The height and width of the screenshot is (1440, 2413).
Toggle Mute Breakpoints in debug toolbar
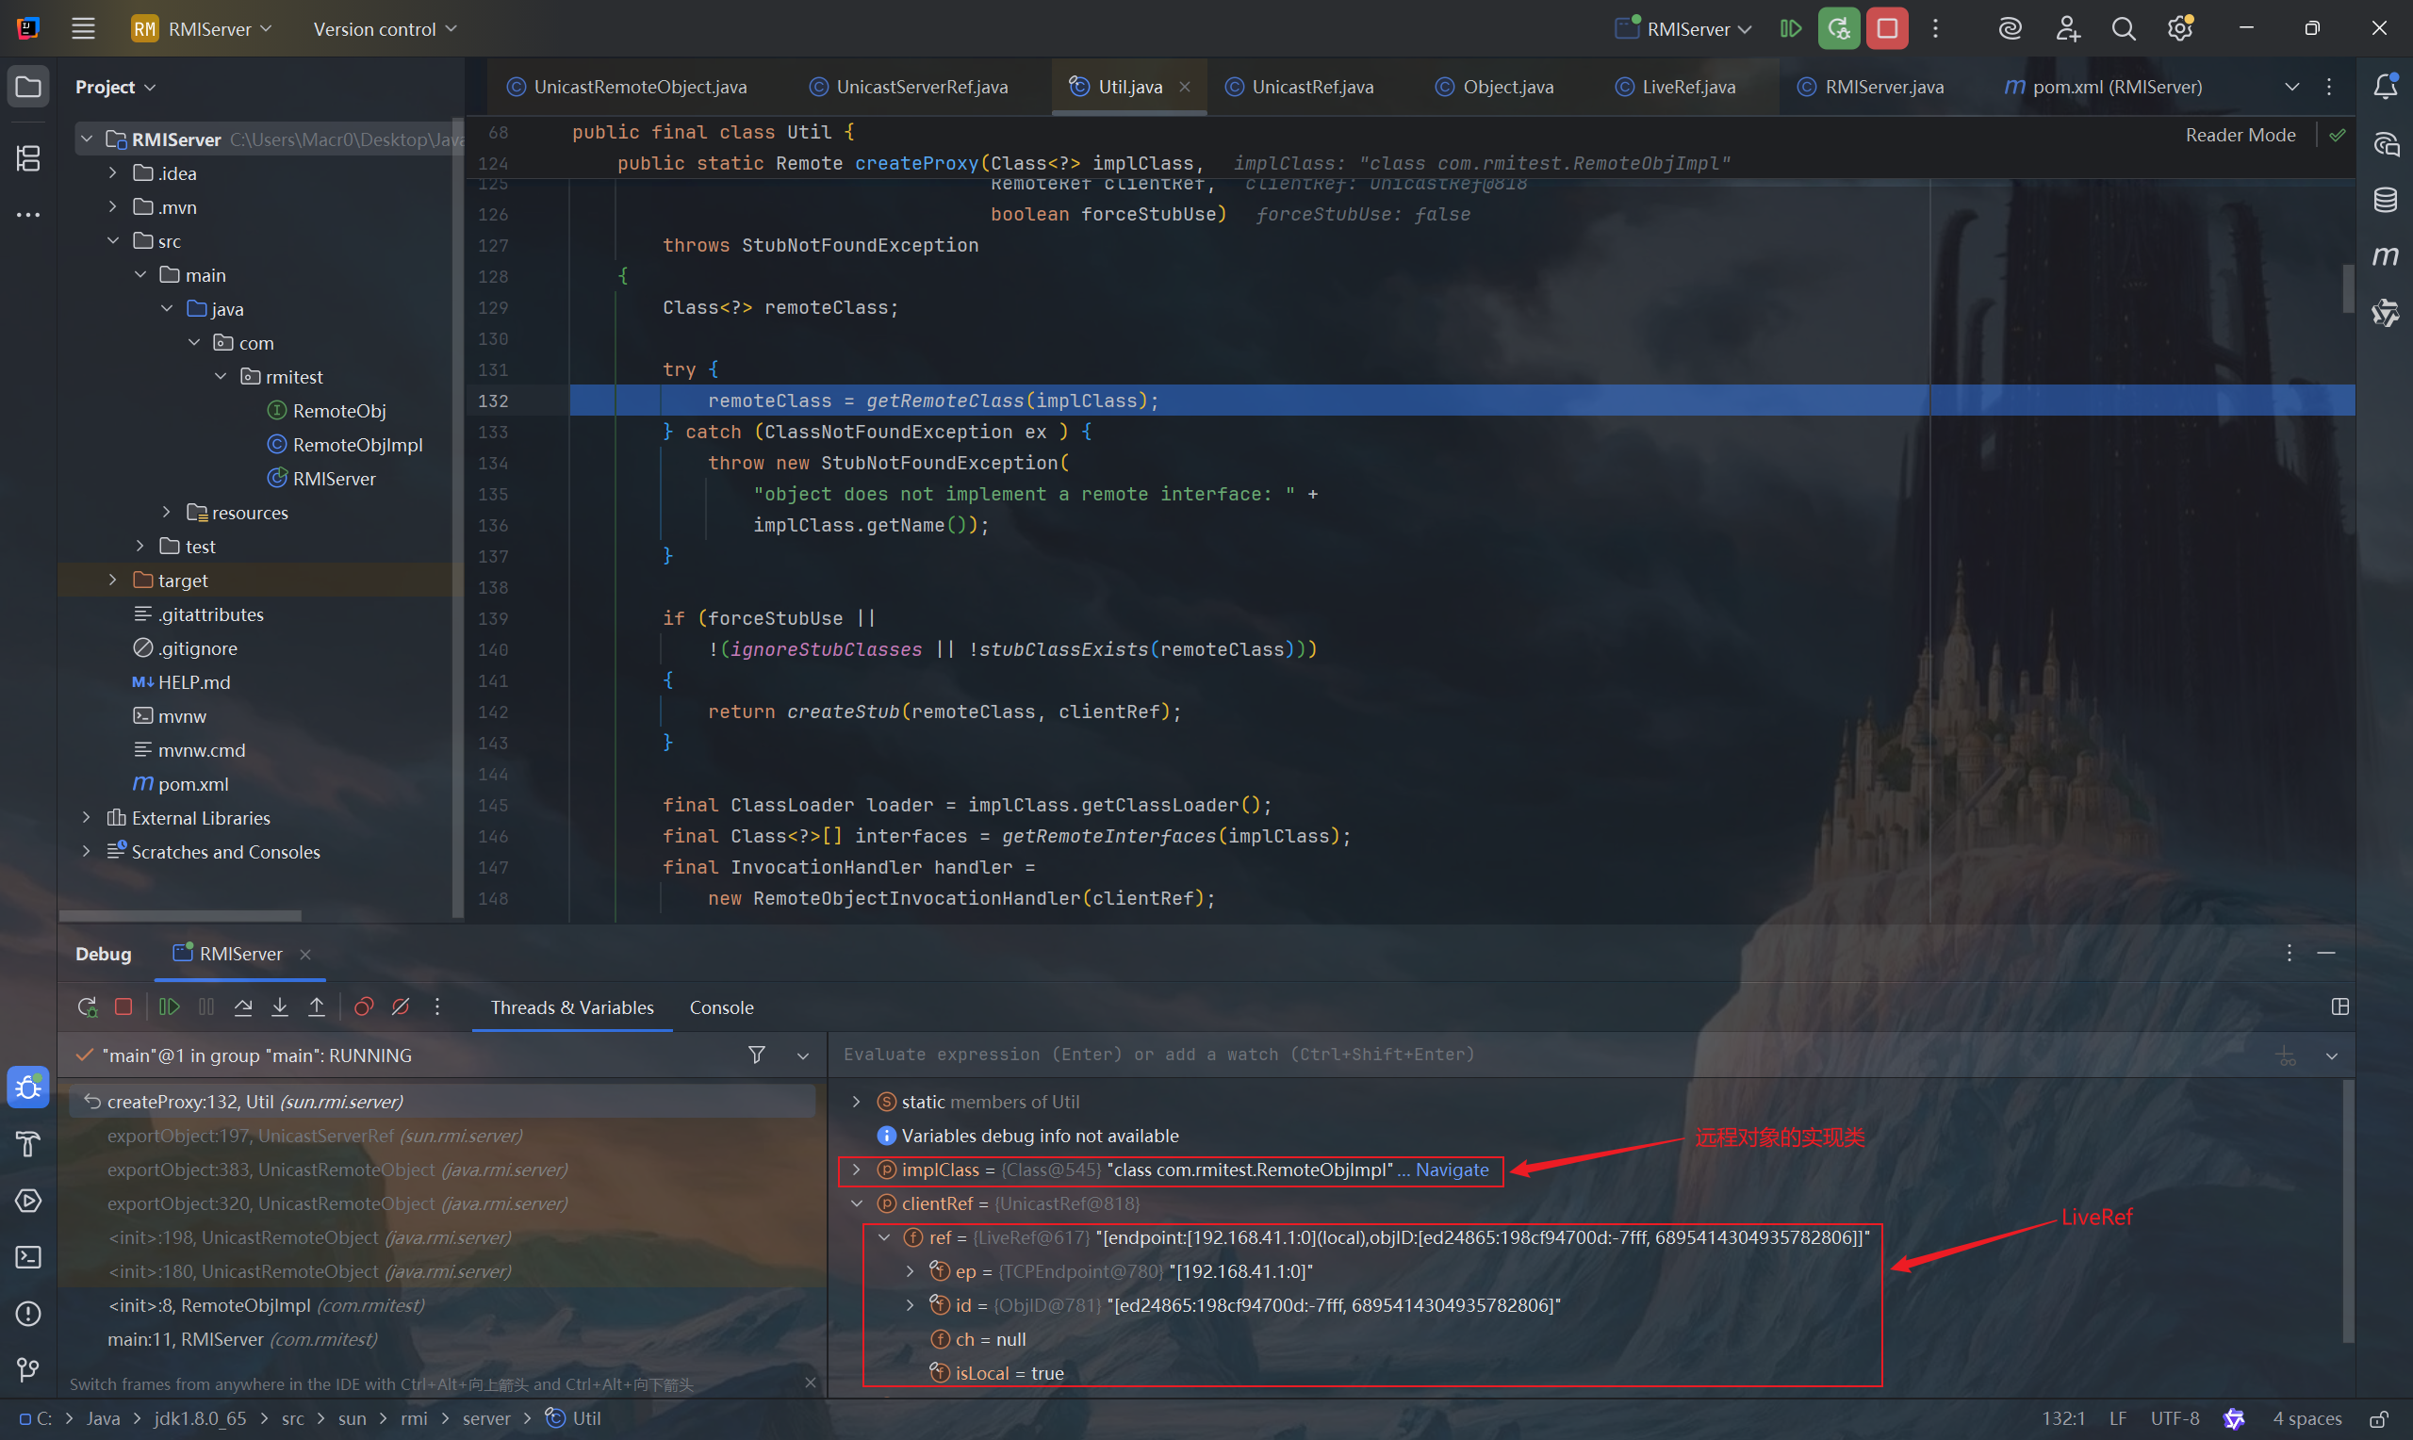point(401,1006)
